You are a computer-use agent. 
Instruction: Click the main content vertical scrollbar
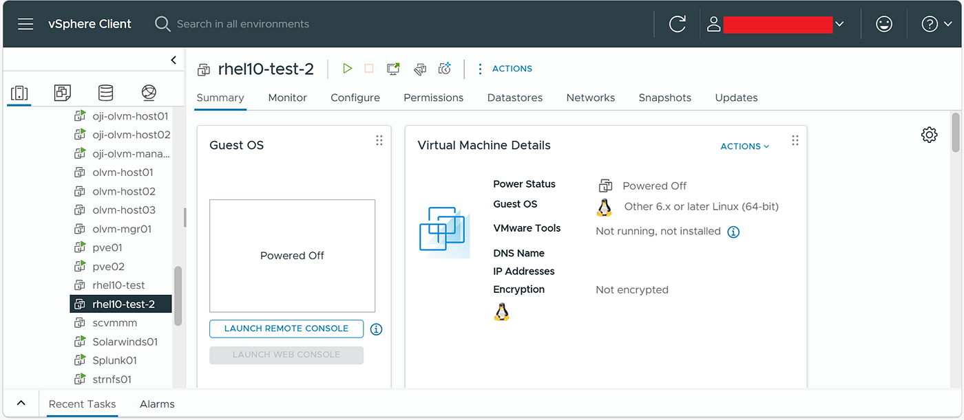tap(956, 132)
